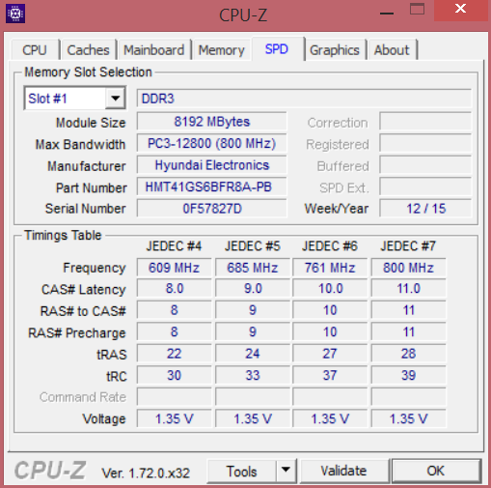This screenshot has width=491, height=488.
Task: Switch to the Memory tab
Action: pyautogui.click(x=221, y=50)
